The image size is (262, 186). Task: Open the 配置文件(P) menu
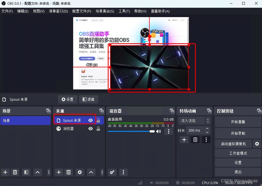[x=82, y=11]
